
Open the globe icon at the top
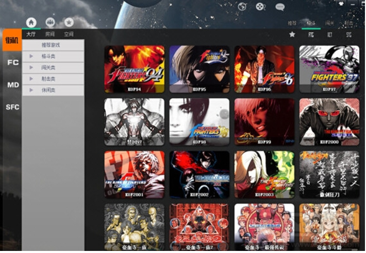242,7
